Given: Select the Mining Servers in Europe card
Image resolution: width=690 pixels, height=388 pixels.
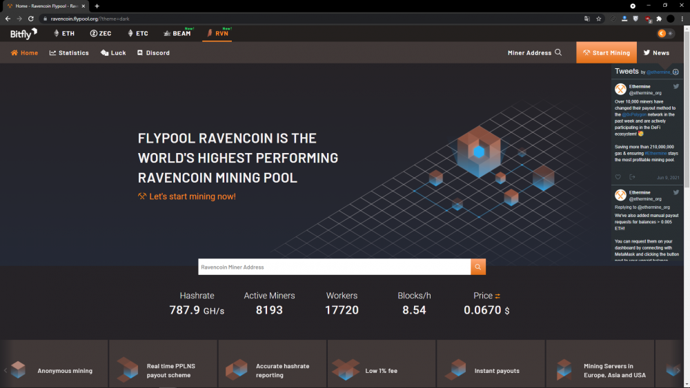Looking at the screenshot, I should tap(600, 364).
